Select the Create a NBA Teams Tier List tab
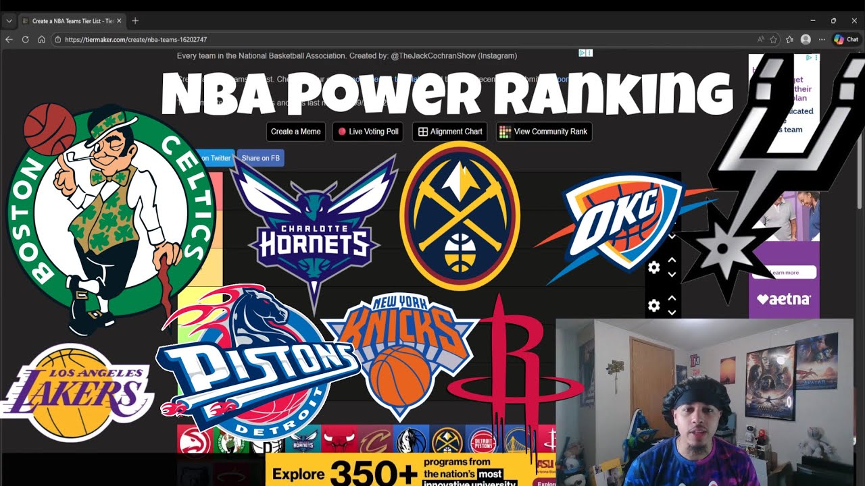This screenshot has width=865, height=486. point(72,21)
